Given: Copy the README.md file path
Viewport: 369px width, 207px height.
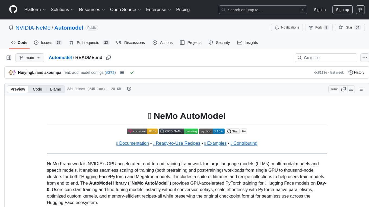Looking at the screenshot, I should 109,58.
